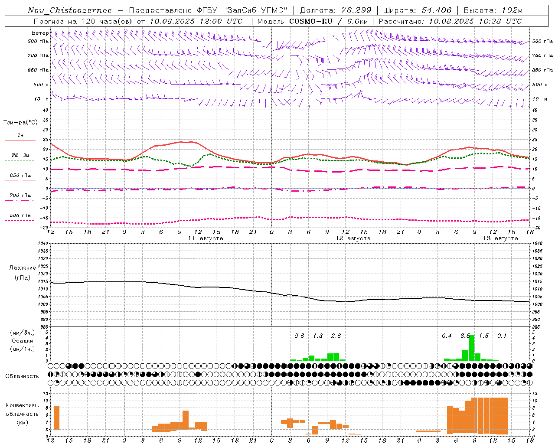Click the "Осадки" precipitation label

(23, 341)
